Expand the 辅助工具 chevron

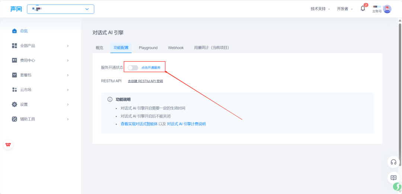pos(68,119)
